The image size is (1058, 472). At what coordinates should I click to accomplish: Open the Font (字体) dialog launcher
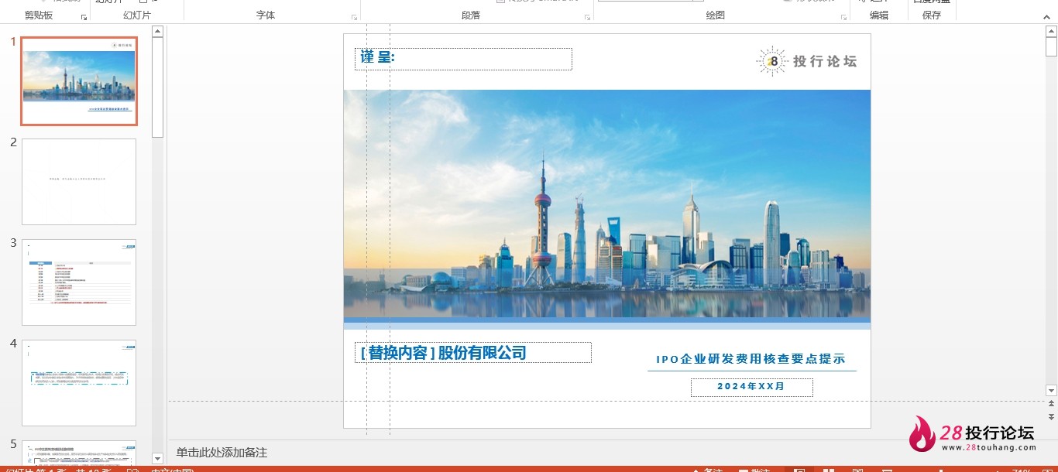point(354,17)
